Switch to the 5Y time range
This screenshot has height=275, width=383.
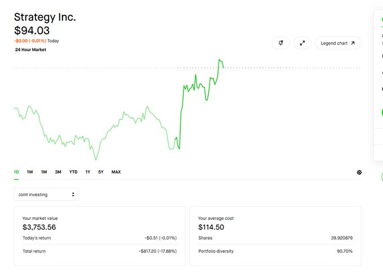click(x=101, y=172)
